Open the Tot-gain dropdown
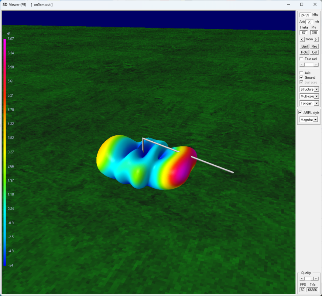Image resolution: width=322 pixels, height=296 pixels. 309,103
